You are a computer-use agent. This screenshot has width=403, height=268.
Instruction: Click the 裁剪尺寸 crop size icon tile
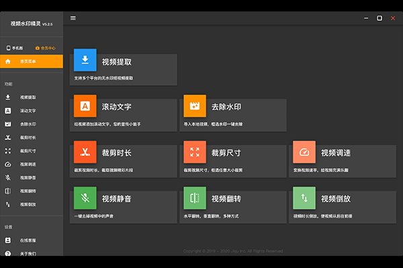pyautogui.click(x=195, y=152)
